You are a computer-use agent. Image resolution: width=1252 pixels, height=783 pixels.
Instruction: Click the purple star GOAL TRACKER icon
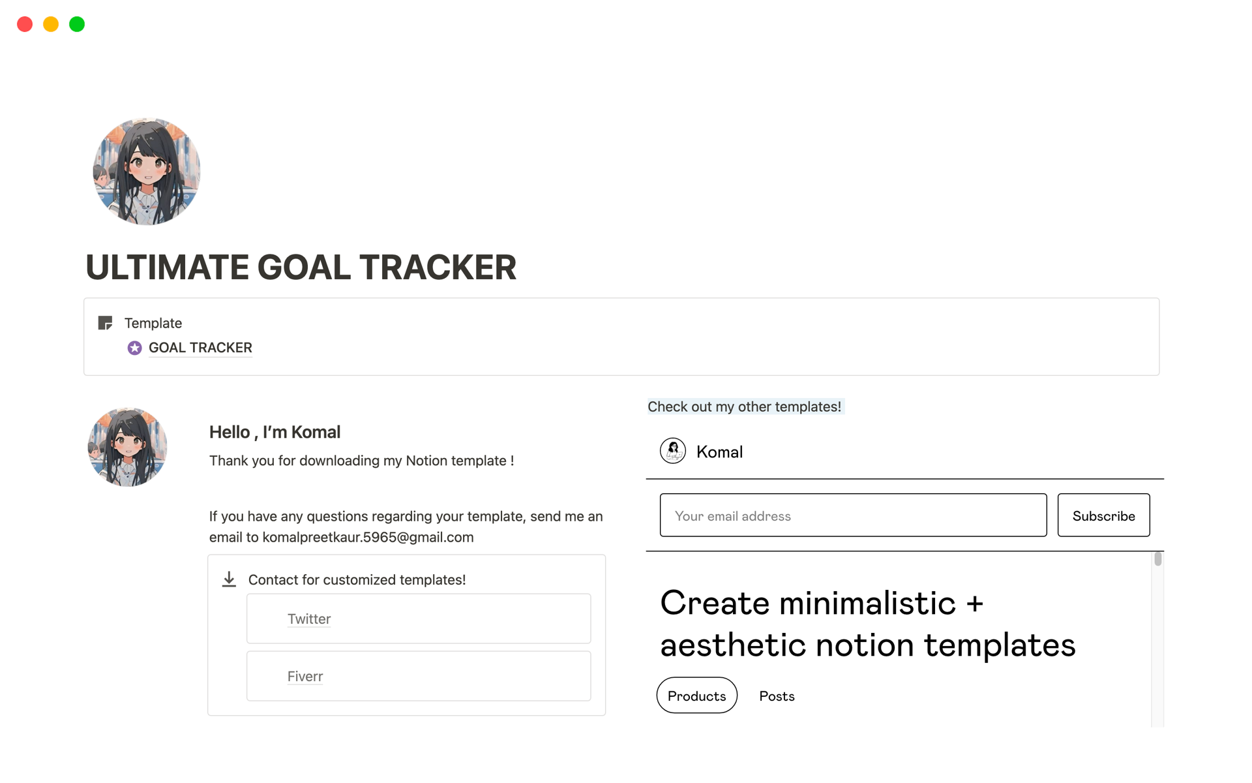tap(134, 348)
